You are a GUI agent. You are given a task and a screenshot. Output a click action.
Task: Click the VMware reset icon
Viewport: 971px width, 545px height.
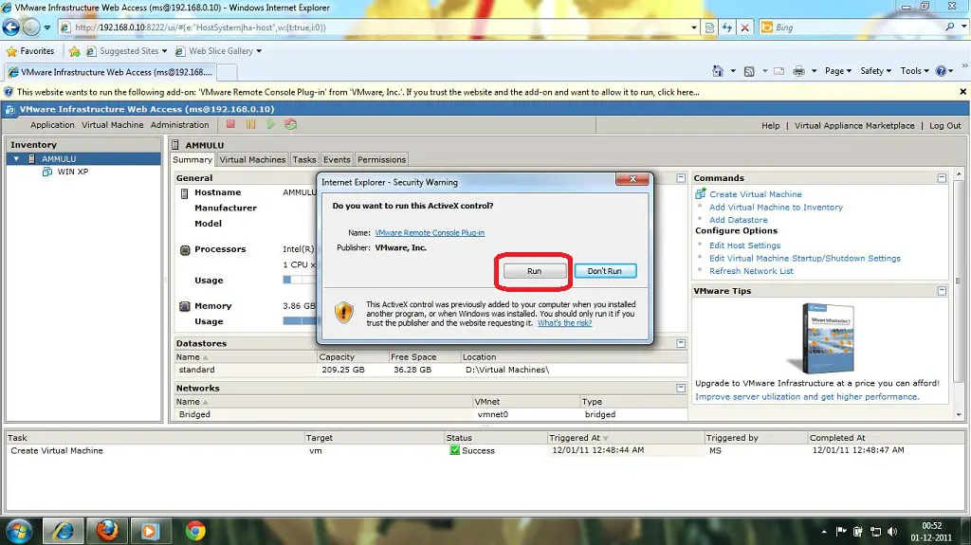(290, 124)
